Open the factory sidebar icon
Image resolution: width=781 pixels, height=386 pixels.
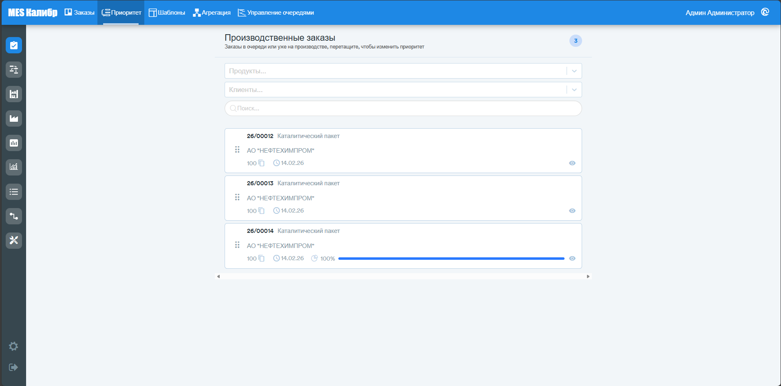click(14, 118)
